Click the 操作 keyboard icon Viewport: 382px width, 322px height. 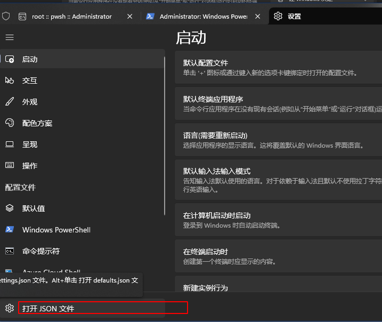[10, 166]
